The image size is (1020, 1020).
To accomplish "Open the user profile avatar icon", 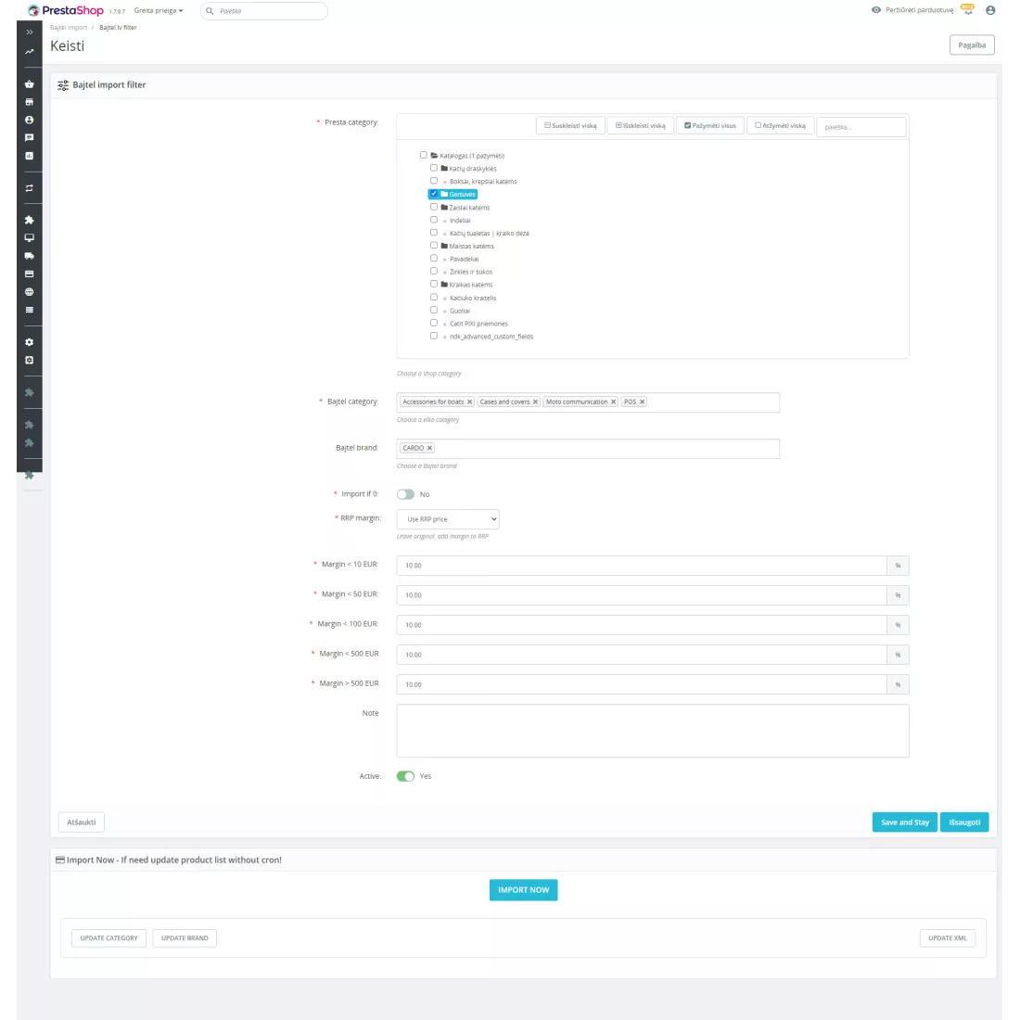I will (x=990, y=10).
